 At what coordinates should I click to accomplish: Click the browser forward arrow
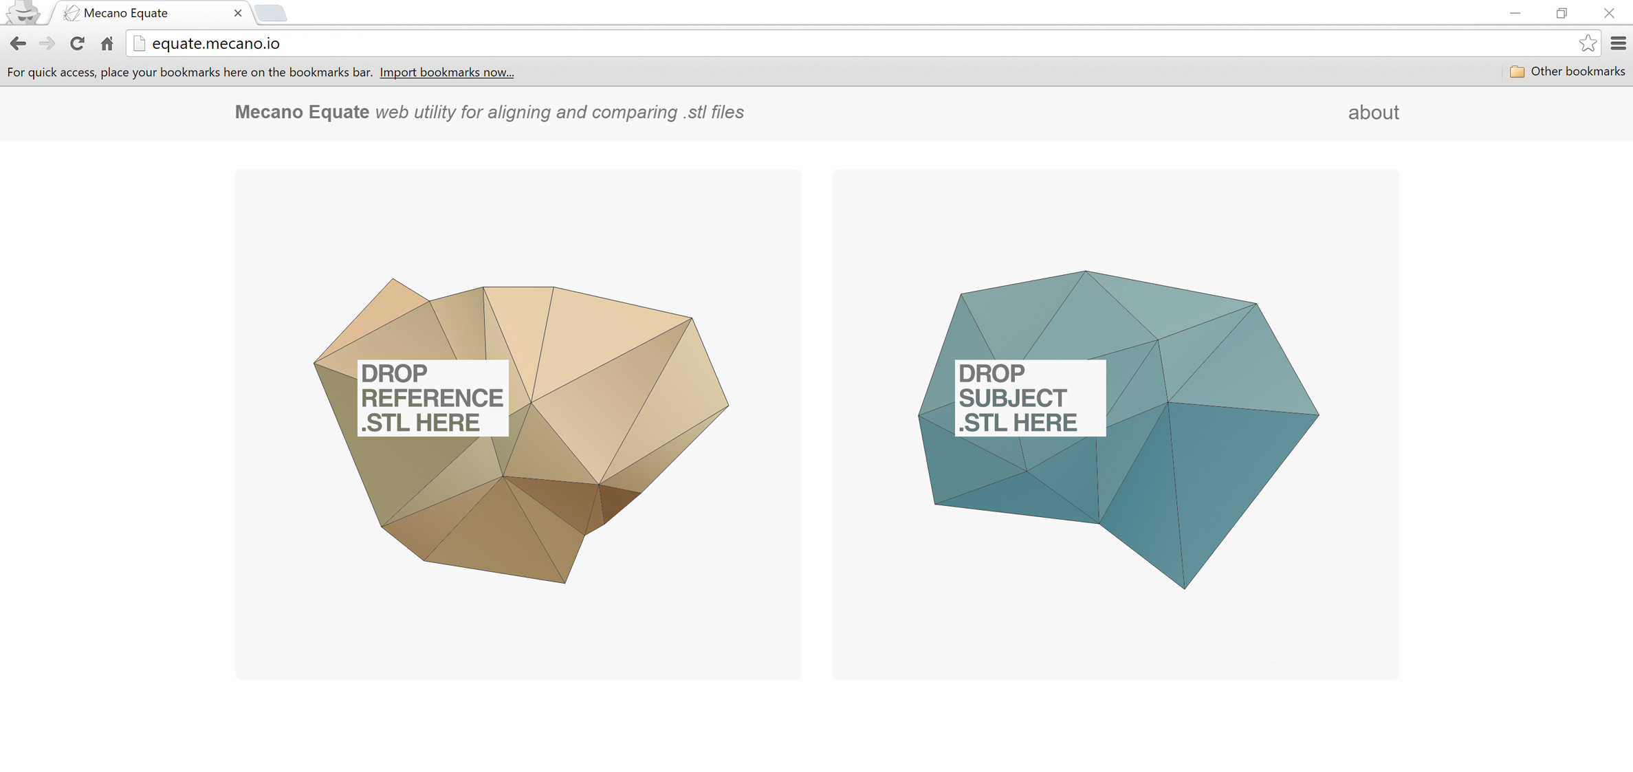coord(47,43)
